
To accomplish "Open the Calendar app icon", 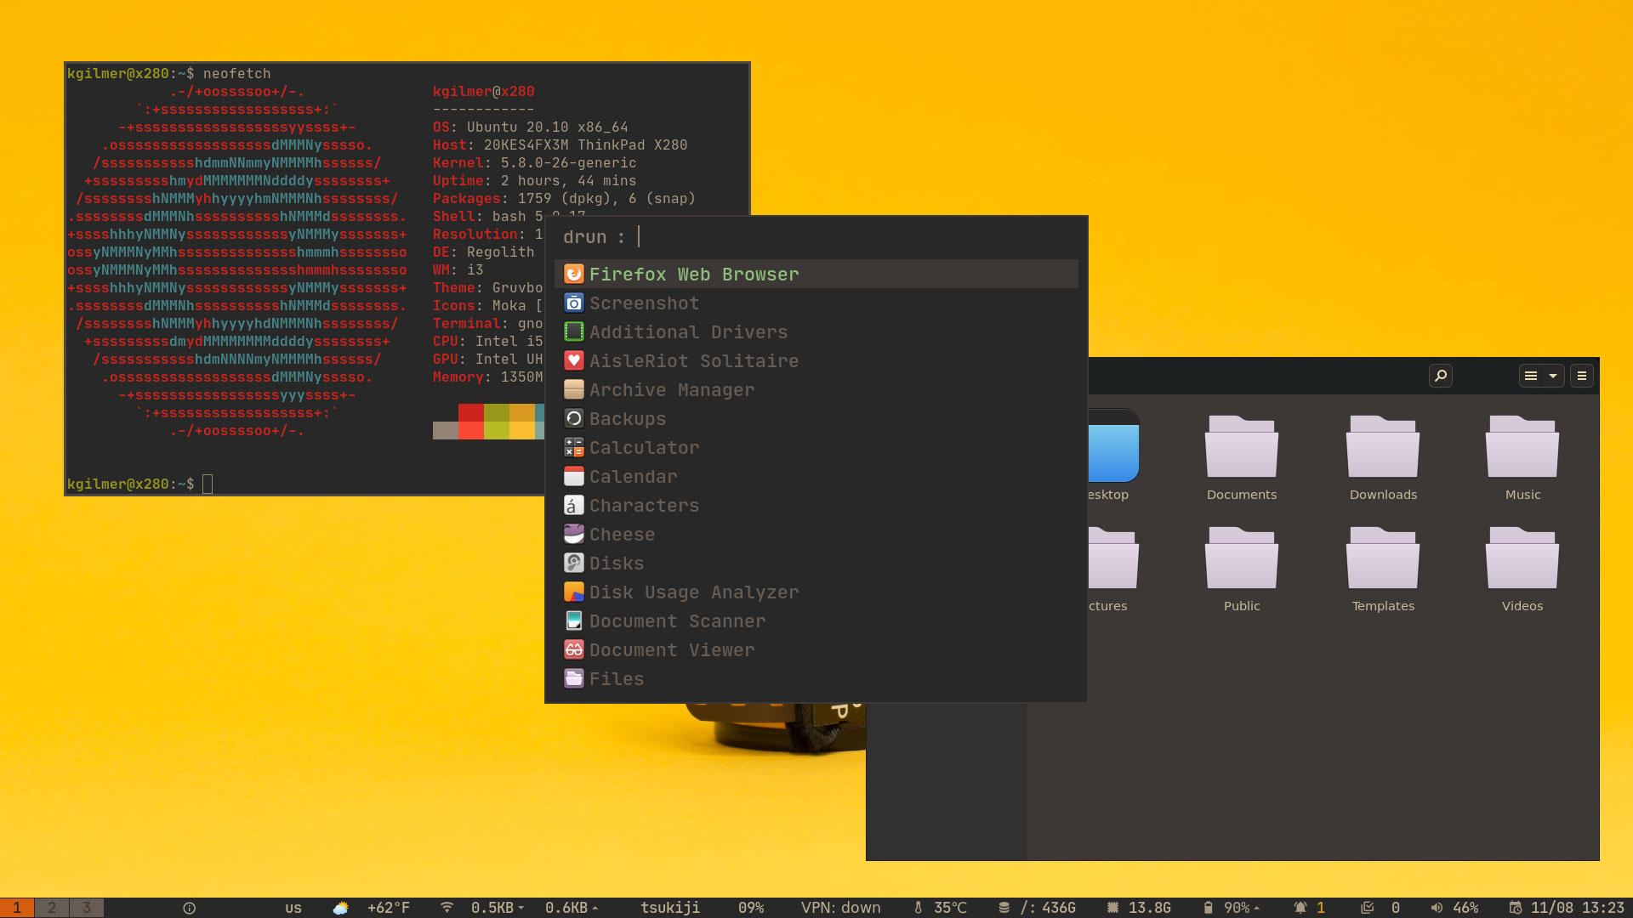I will [574, 477].
